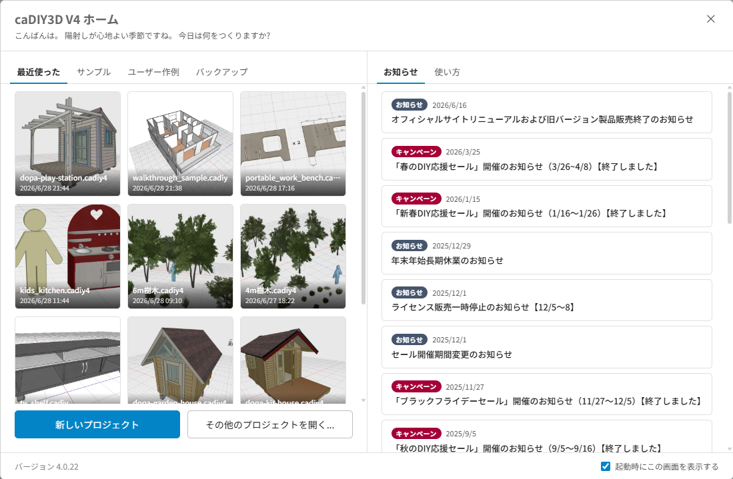Click project list scroll-down arrow

(363, 400)
